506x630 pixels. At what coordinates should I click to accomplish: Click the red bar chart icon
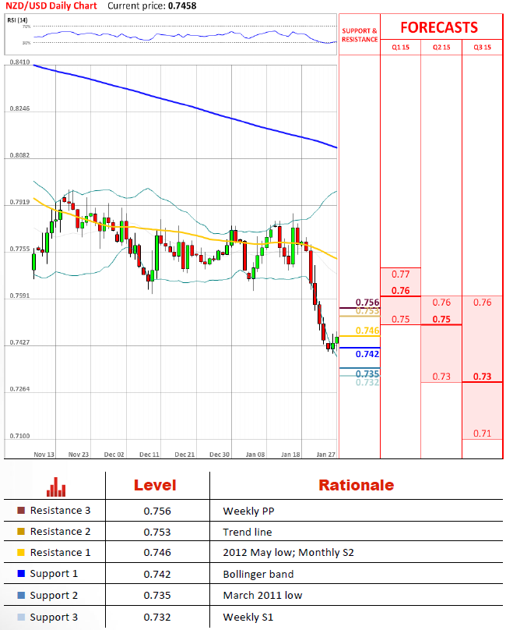56,487
